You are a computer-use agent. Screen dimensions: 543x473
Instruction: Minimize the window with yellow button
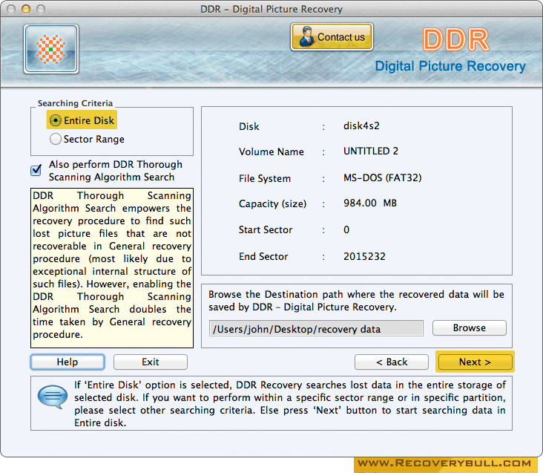click(x=26, y=9)
